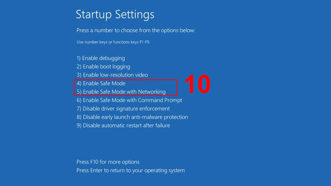This screenshot has height=186, width=331.
Task: Enable Safe Mode
Action: 100,83
